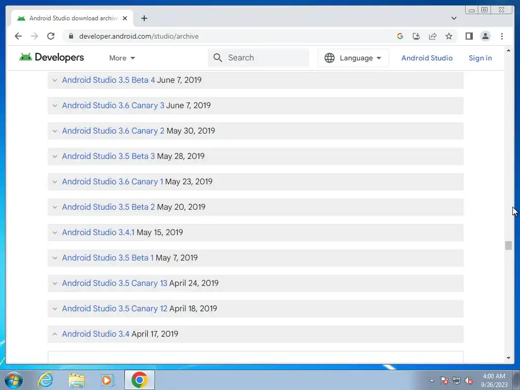Viewport: 520px width, 390px height.
Task: Expand Android Studio 3.5 Beta 1 chevron
Action: tap(55, 257)
